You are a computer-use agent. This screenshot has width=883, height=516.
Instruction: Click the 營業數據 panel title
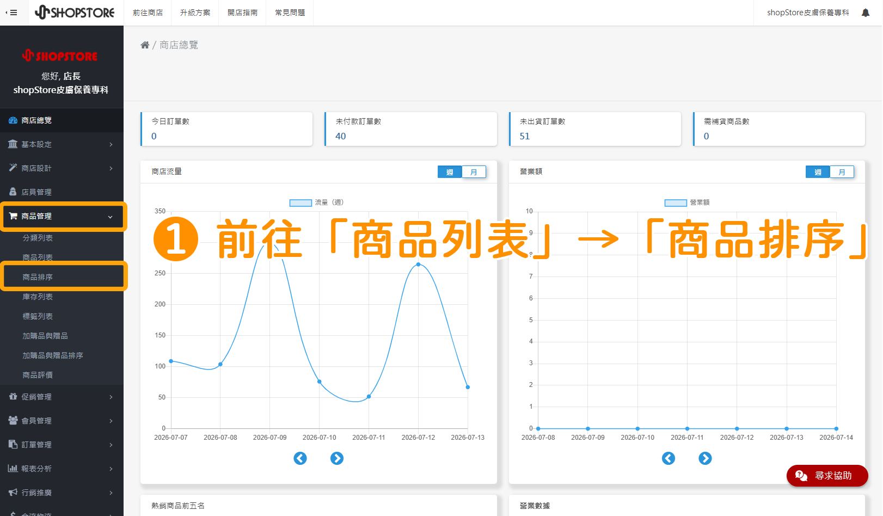(x=535, y=506)
